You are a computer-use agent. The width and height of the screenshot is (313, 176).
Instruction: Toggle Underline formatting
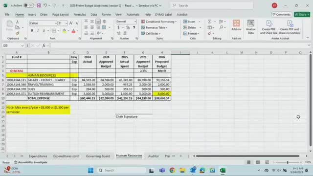[44, 30]
